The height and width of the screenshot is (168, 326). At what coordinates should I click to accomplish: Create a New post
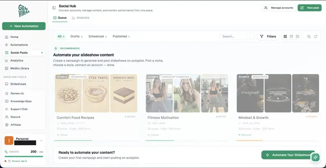tap(309, 8)
